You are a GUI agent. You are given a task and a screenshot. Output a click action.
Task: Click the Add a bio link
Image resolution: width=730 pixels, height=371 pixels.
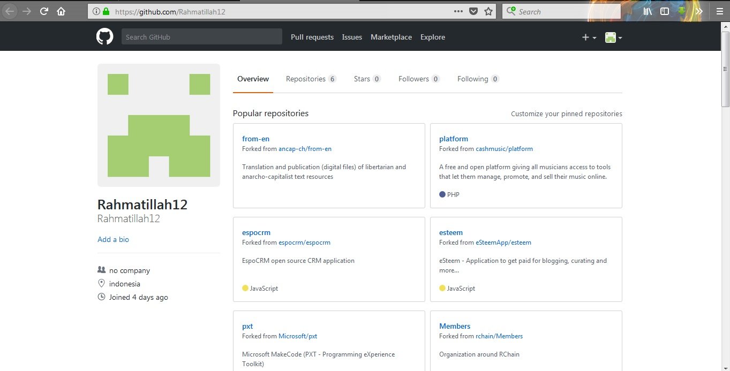point(113,239)
